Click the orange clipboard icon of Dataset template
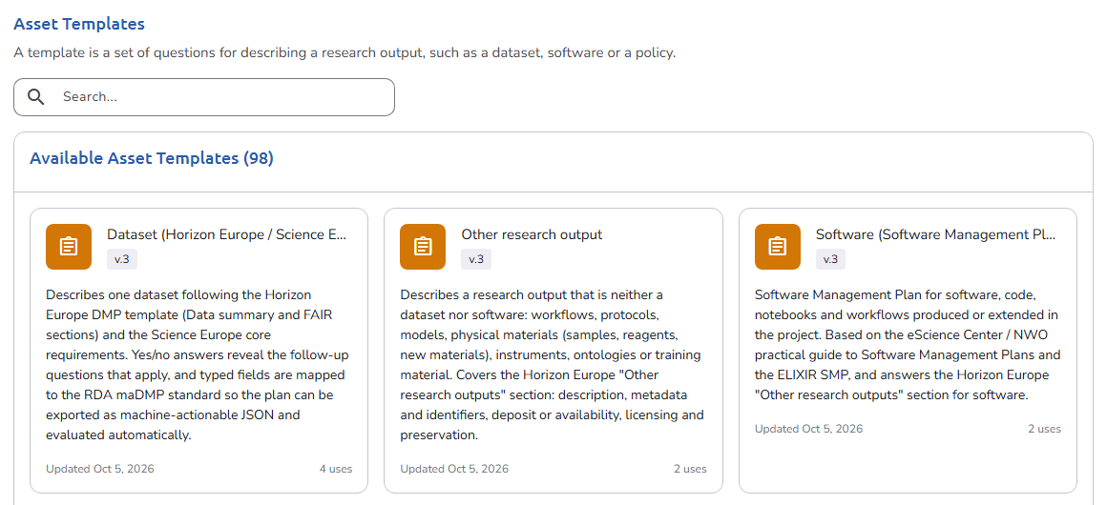1107x505 pixels. pyautogui.click(x=69, y=247)
